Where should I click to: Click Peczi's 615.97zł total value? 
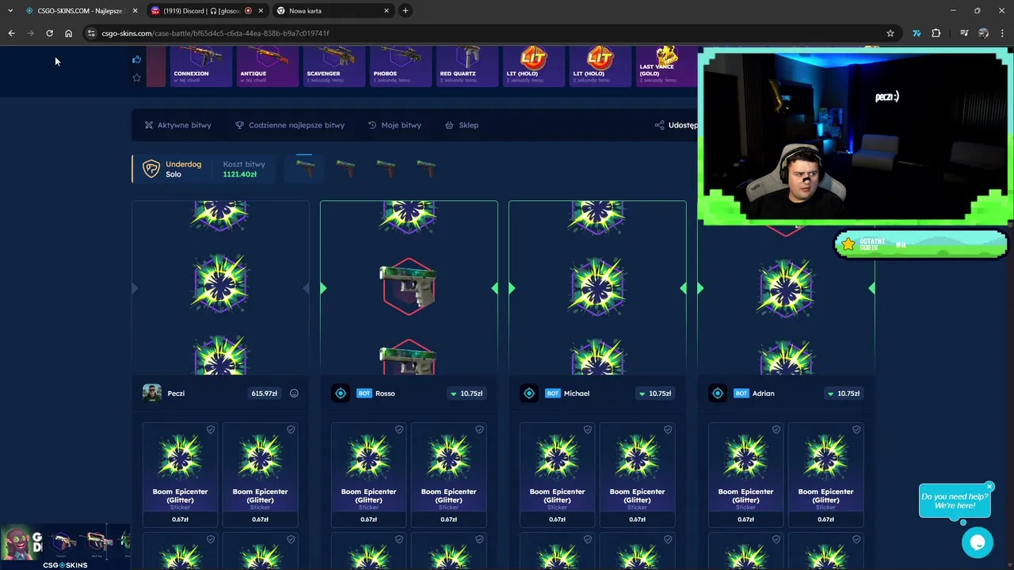tap(265, 393)
